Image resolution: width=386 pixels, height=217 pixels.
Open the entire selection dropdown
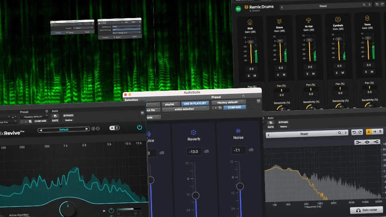(185, 109)
